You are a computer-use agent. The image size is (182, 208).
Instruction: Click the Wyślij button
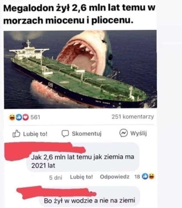(x=133, y=133)
